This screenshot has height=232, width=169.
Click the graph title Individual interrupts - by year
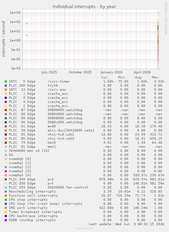point(84,7)
